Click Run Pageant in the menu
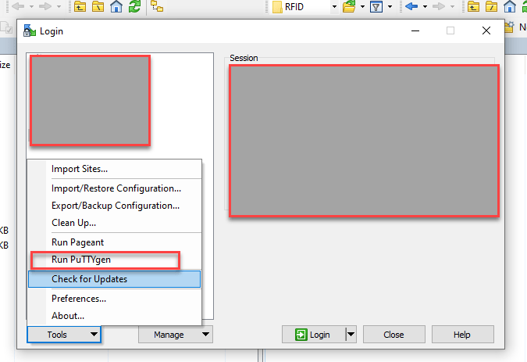This screenshot has width=527, height=362. click(x=77, y=242)
